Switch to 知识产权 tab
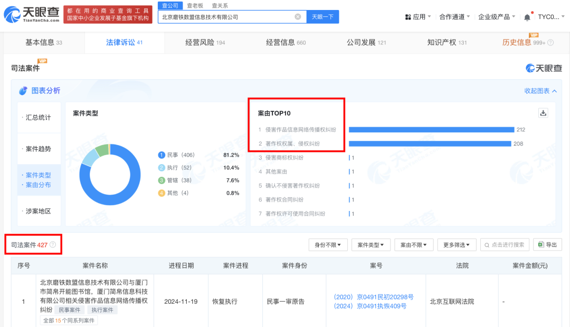The width and height of the screenshot is (570, 327). [x=447, y=43]
